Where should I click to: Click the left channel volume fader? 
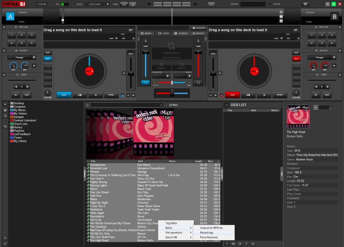[145, 52]
